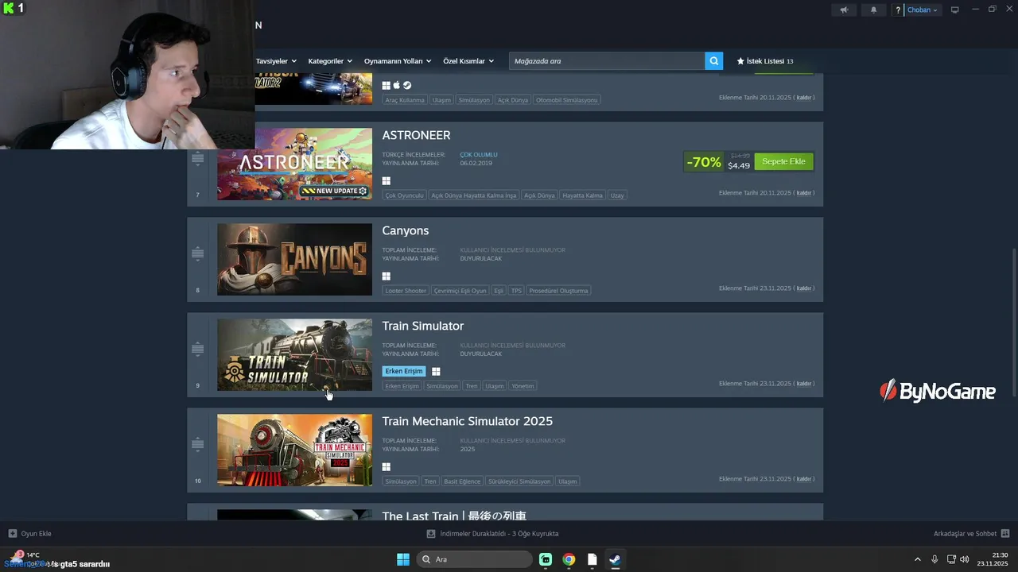1018x572 pixels.
Task: Open Train Mechanic Simulator 2025 thumbnail
Action: 294,450
